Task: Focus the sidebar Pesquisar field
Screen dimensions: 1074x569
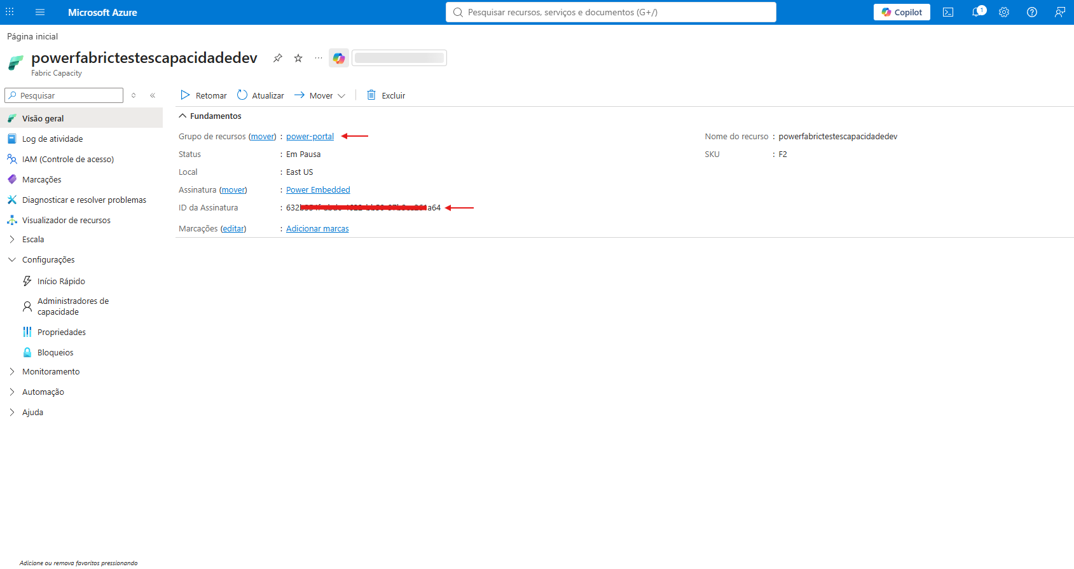Action: [64, 95]
